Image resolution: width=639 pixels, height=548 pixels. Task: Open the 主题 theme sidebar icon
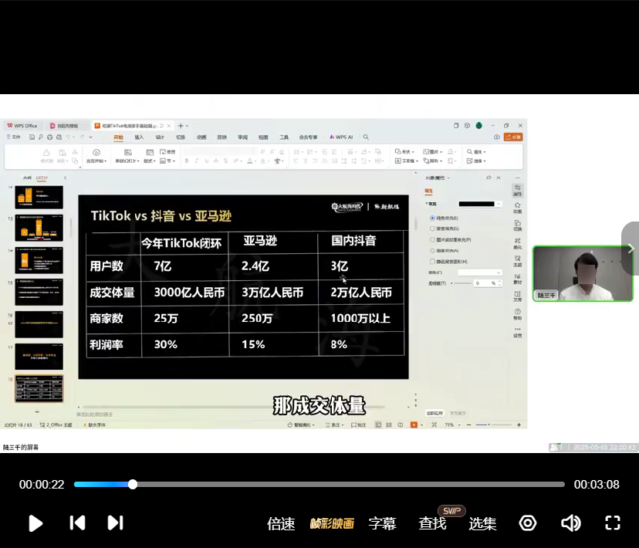coord(518,260)
